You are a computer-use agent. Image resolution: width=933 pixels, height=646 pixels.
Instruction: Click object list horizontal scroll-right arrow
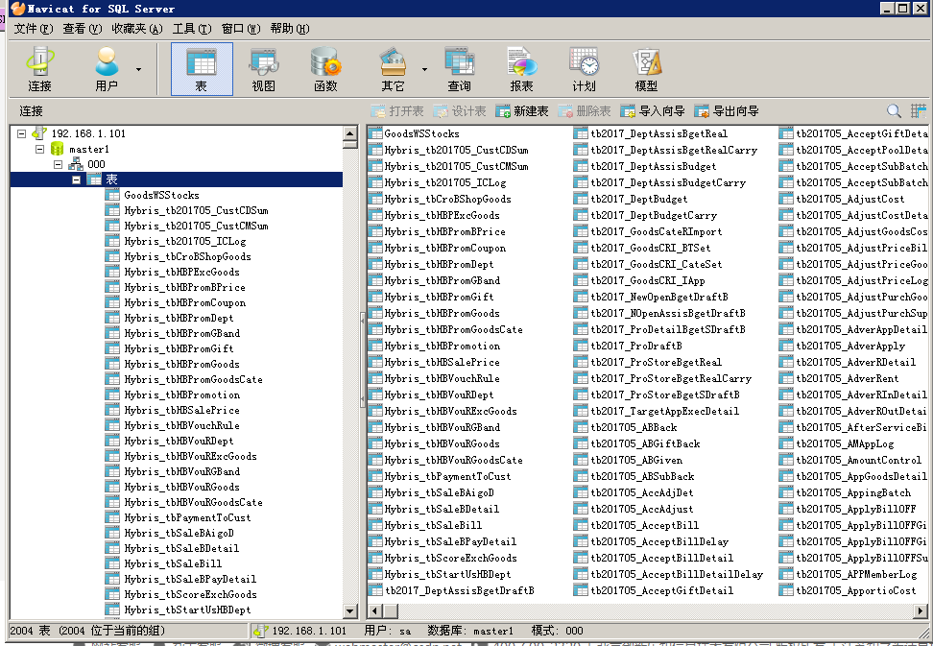pyautogui.click(x=921, y=610)
